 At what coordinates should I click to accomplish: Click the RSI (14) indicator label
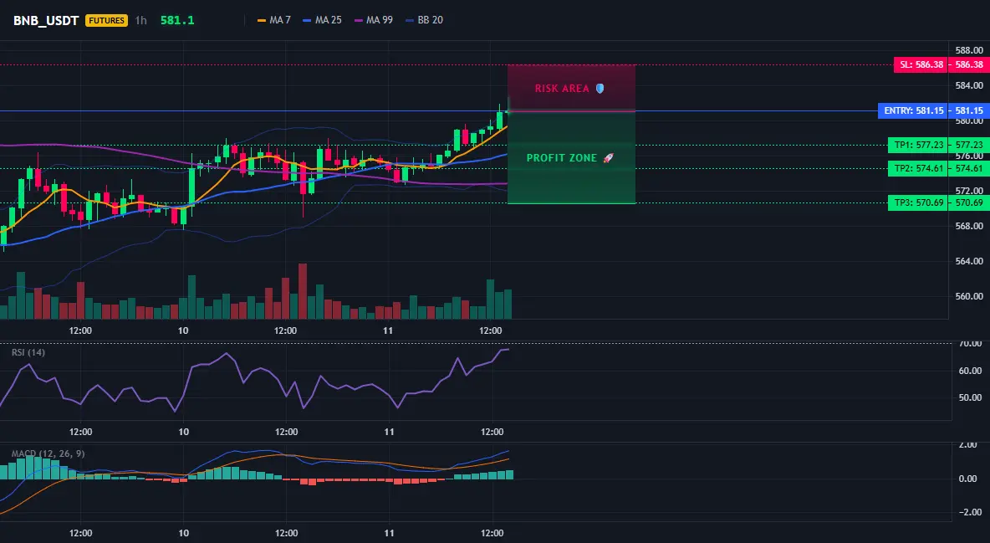28,352
